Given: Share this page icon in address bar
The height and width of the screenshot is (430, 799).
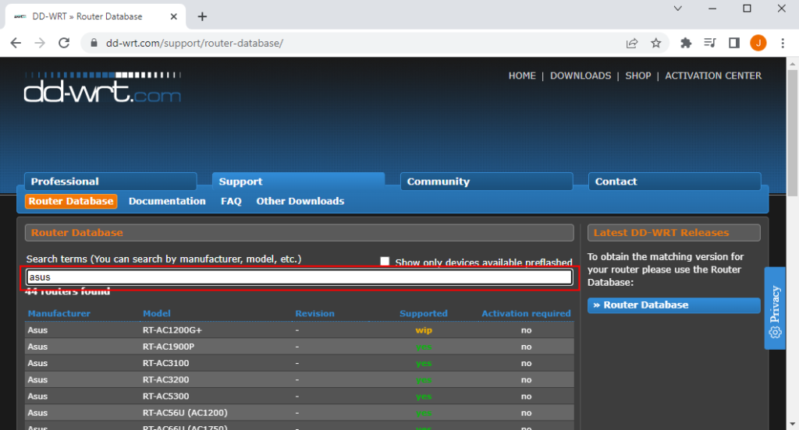Looking at the screenshot, I should click(x=632, y=44).
